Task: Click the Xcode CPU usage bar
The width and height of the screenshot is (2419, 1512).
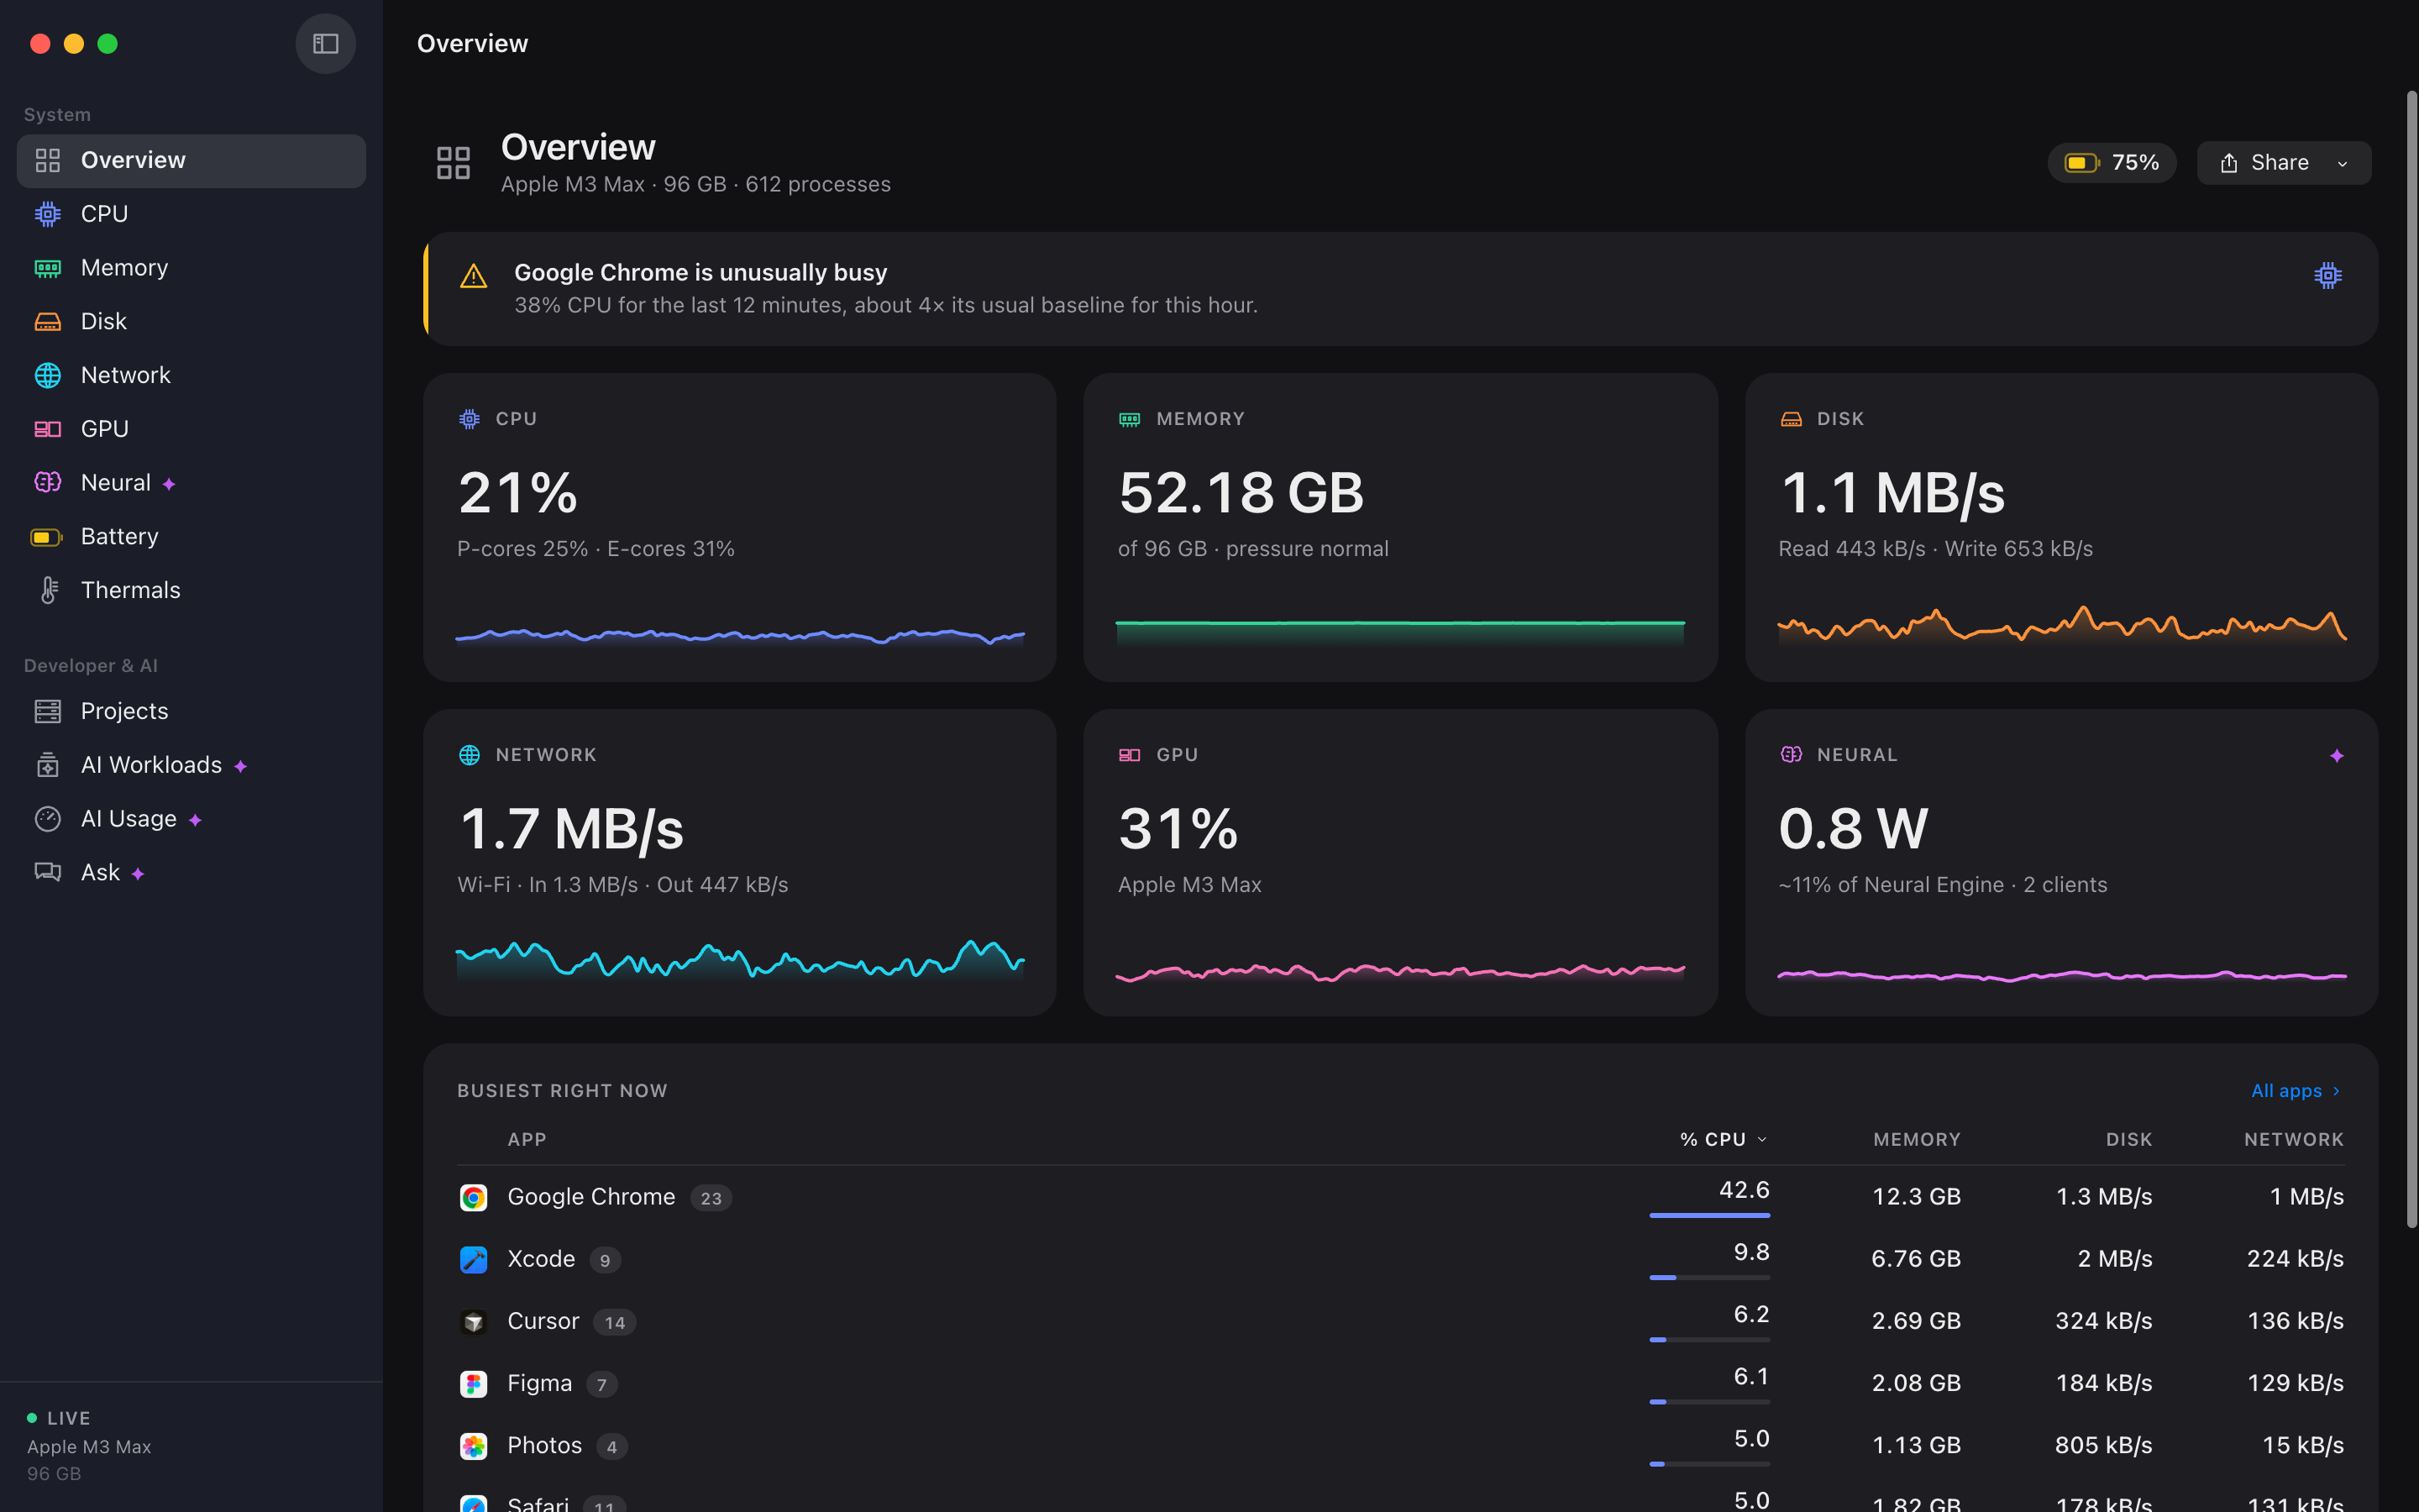Action: pyautogui.click(x=1709, y=1277)
